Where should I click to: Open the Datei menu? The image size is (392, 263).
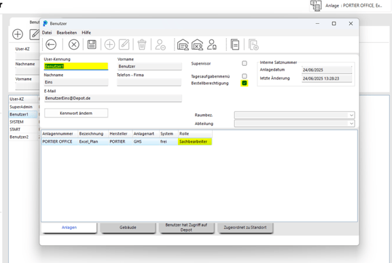47,33
